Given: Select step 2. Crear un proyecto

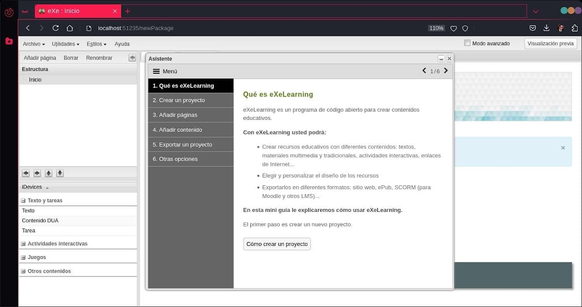Looking at the screenshot, I should pyautogui.click(x=191, y=100).
